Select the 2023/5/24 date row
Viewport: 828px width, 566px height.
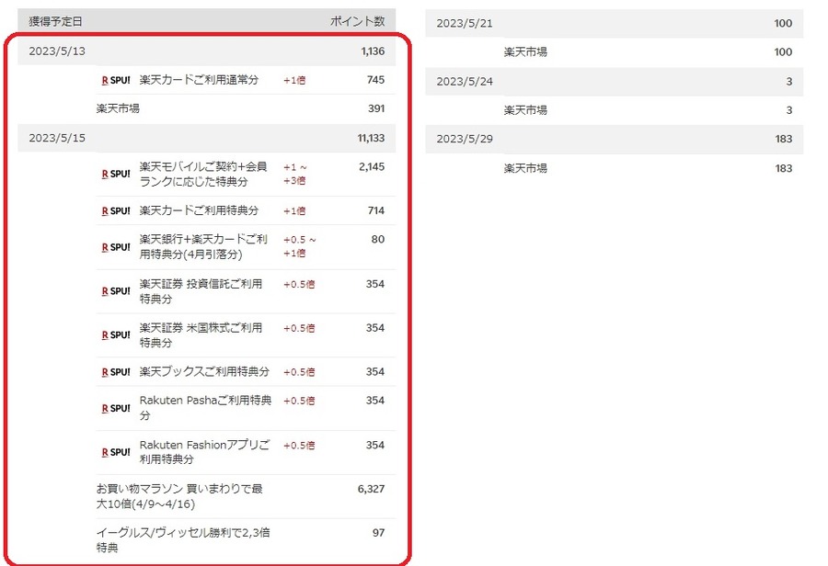(615, 81)
